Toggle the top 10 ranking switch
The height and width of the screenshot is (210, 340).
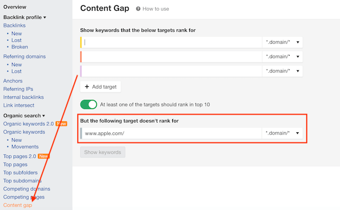click(x=89, y=104)
